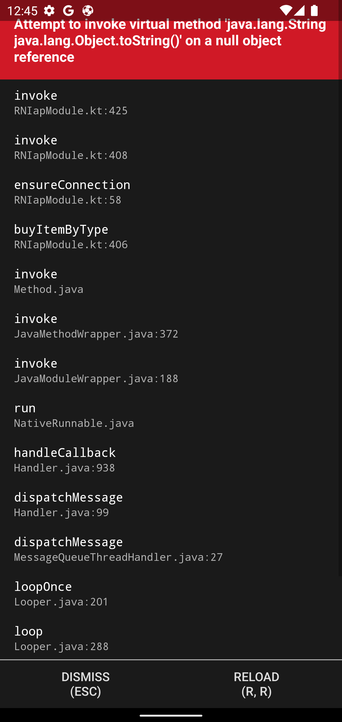The width and height of the screenshot is (342, 722).
Task: Tap the Wi-Fi status icon
Action: pos(287,10)
